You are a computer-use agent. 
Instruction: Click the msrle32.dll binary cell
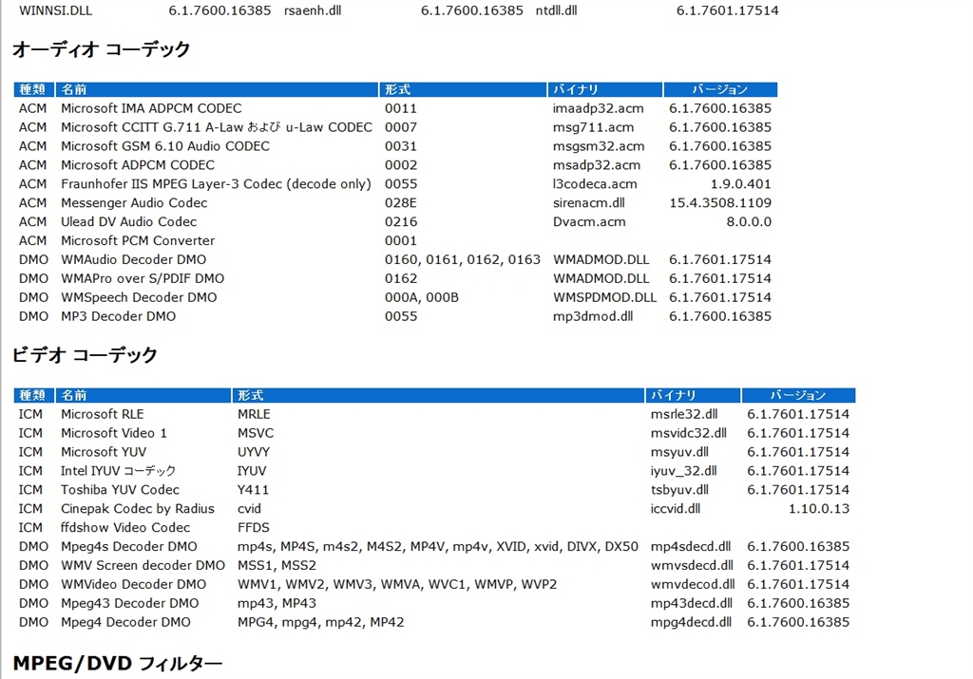684,414
